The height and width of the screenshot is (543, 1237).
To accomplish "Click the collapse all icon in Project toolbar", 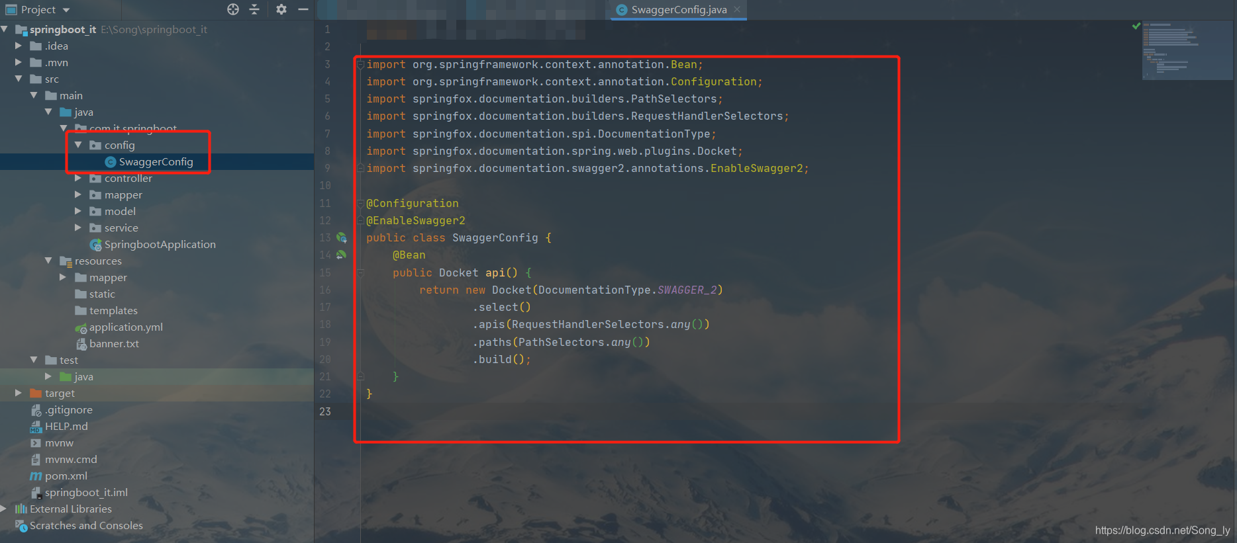I will coord(254,9).
